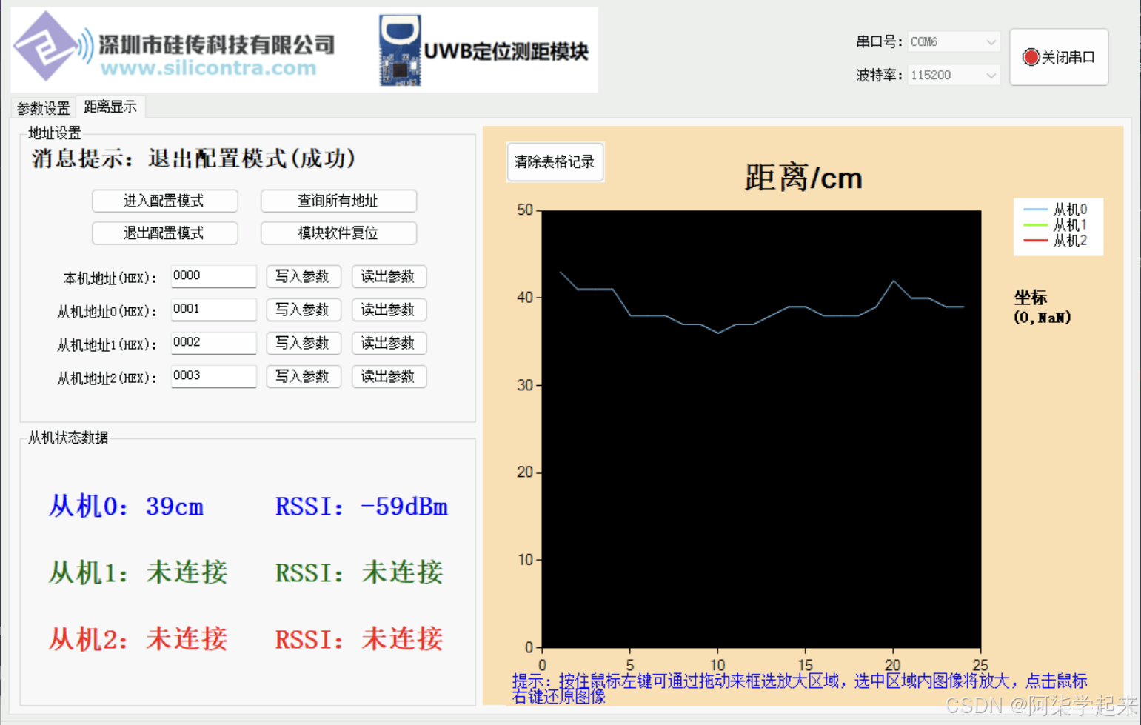Click the 进入配置模式 button
The image size is (1141, 725).
164,201
